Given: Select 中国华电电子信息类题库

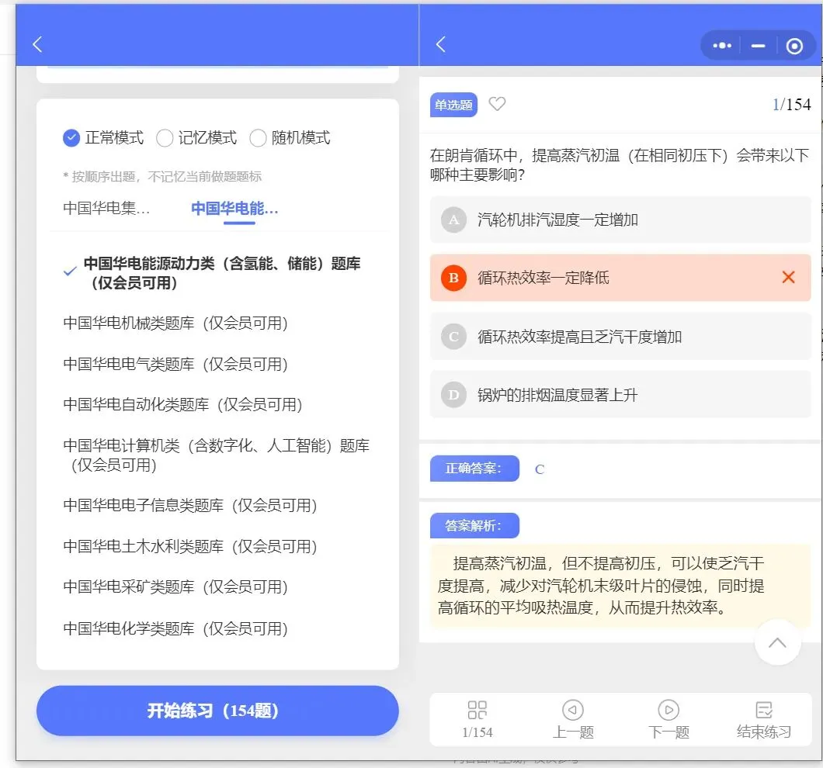Looking at the screenshot, I should 190,505.
